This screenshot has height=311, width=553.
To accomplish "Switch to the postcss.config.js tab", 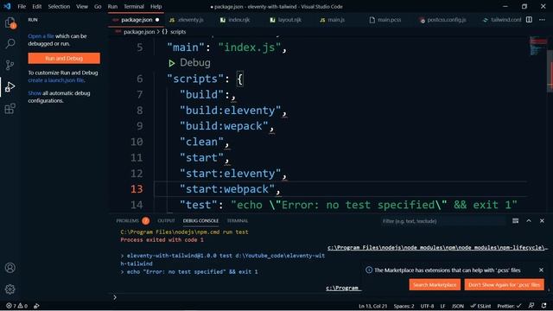I will 443,20.
